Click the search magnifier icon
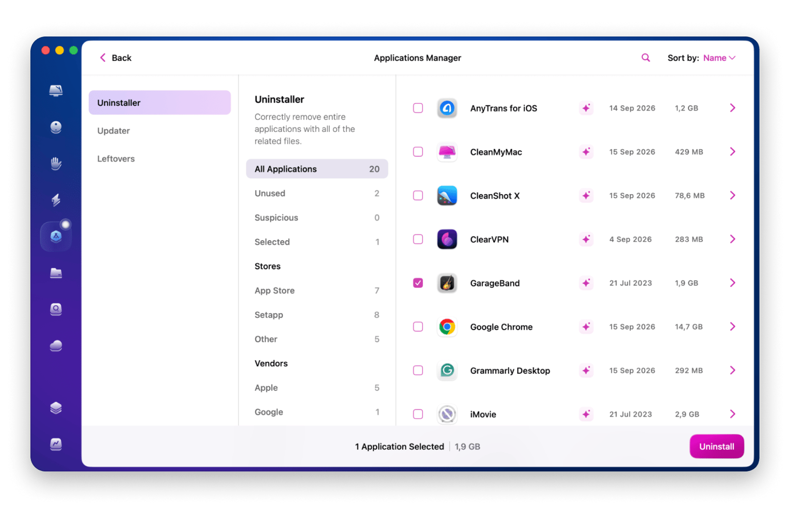Image resolution: width=791 pixels, height=512 pixels. point(645,58)
